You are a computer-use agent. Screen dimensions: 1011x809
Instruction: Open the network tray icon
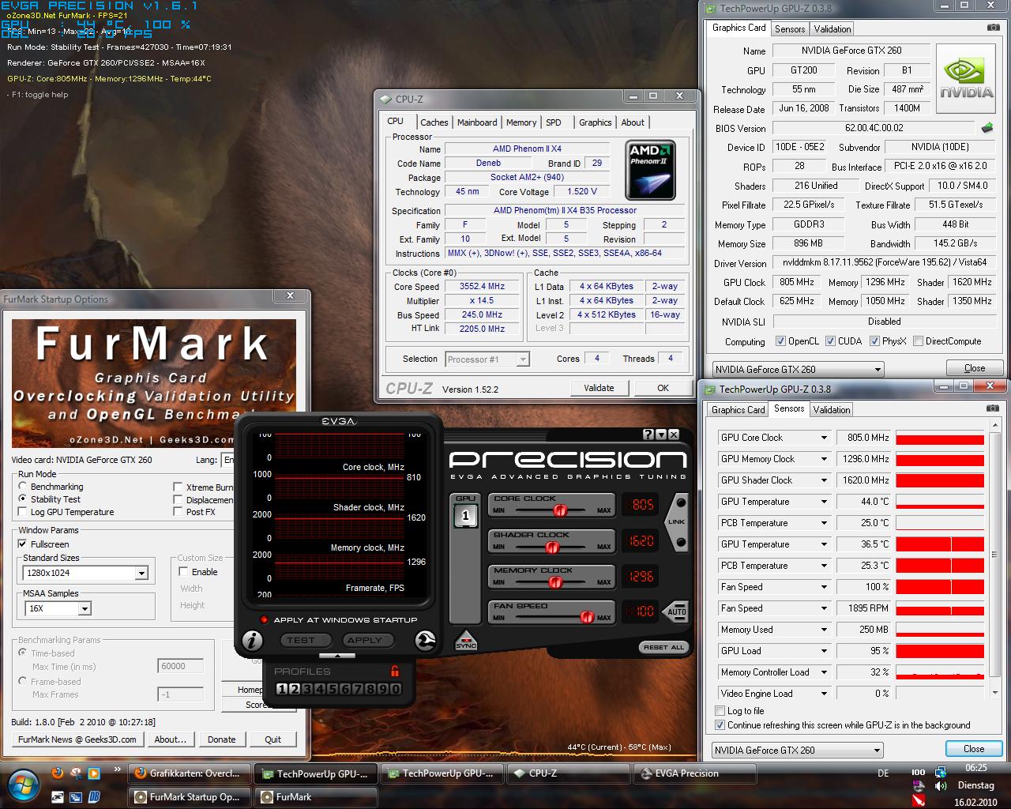tap(941, 773)
